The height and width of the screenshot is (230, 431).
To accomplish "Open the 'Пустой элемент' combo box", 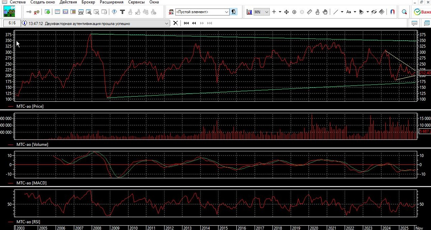I will [x=202, y=12].
